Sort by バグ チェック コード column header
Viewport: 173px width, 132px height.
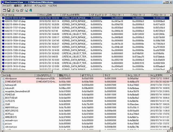(100, 15)
